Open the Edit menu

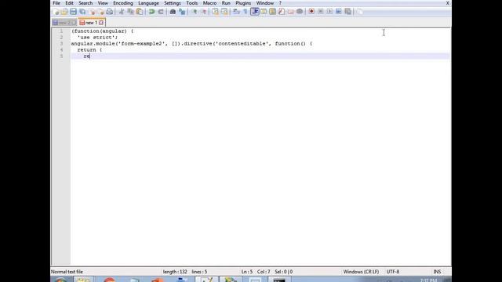(x=69, y=3)
